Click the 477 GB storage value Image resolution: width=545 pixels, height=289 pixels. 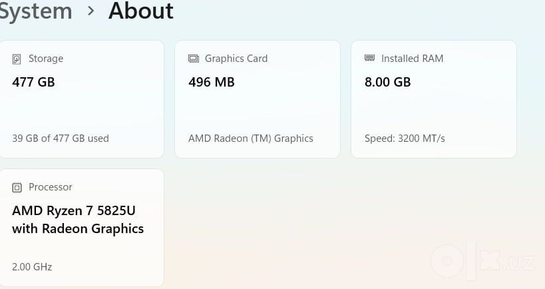(33, 83)
